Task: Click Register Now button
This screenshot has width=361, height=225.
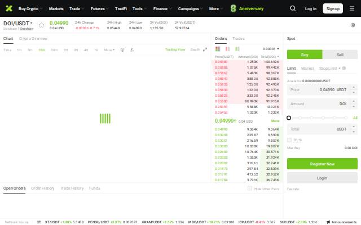Action: pyautogui.click(x=322, y=164)
